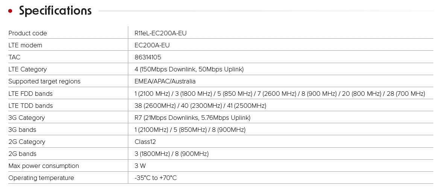Viewport: 439px width, 192px height.
Task: Click the 2G bands frequency values
Action: [x=172, y=154]
